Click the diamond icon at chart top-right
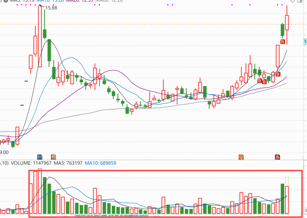Viewport: 307px width, 218px height. tap(293, 1)
